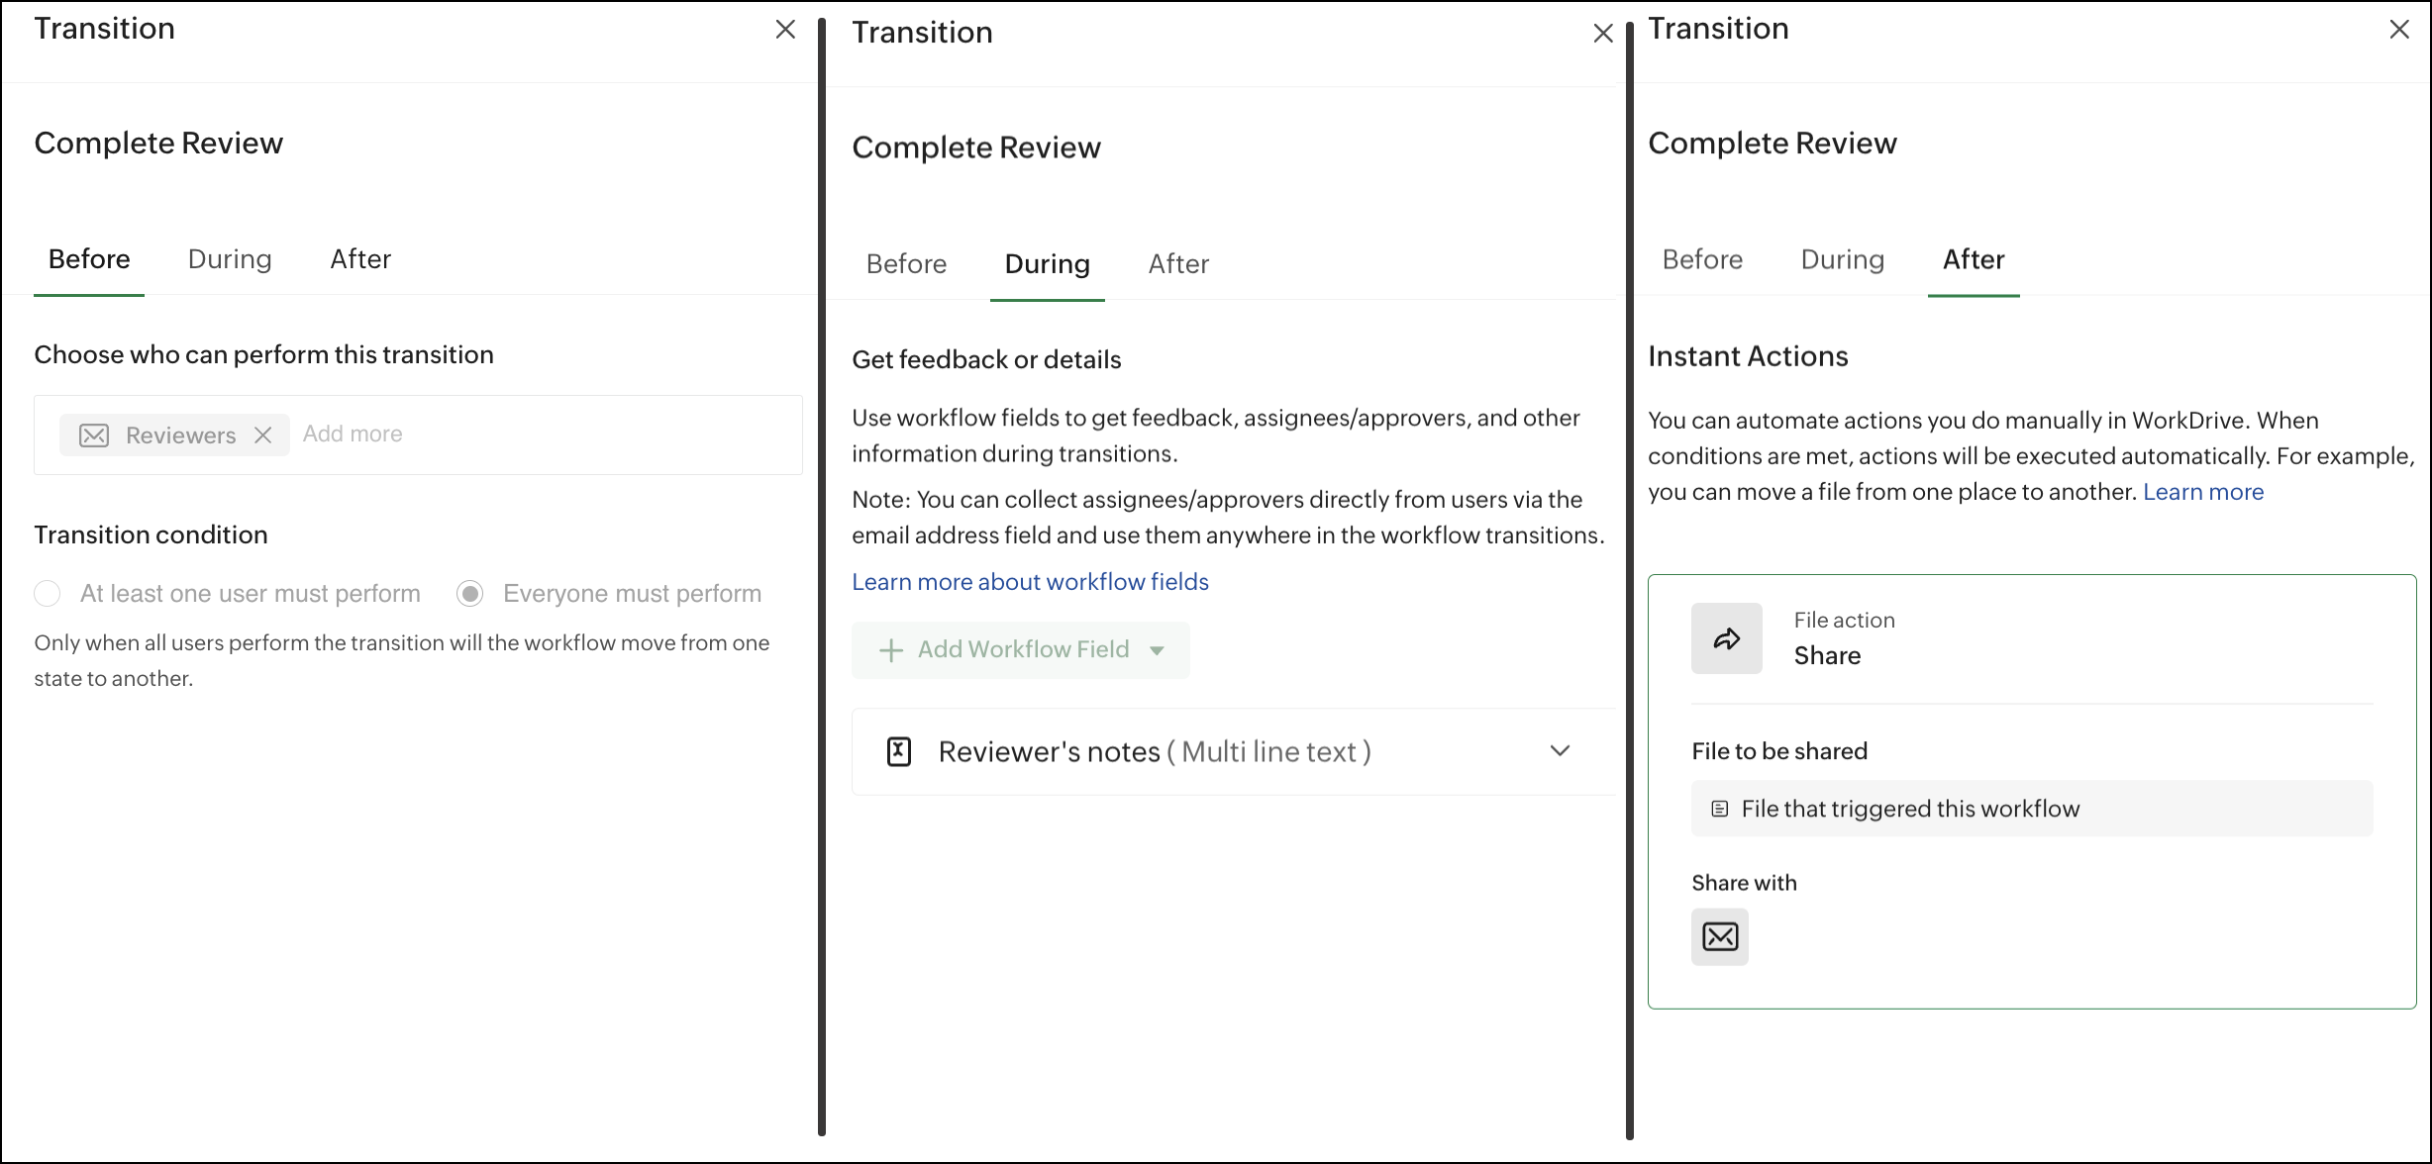Viewport: 2432px width, 1164px height.
Task: Click the document icon beside triggered file
Action: [x=1720, y=809]
